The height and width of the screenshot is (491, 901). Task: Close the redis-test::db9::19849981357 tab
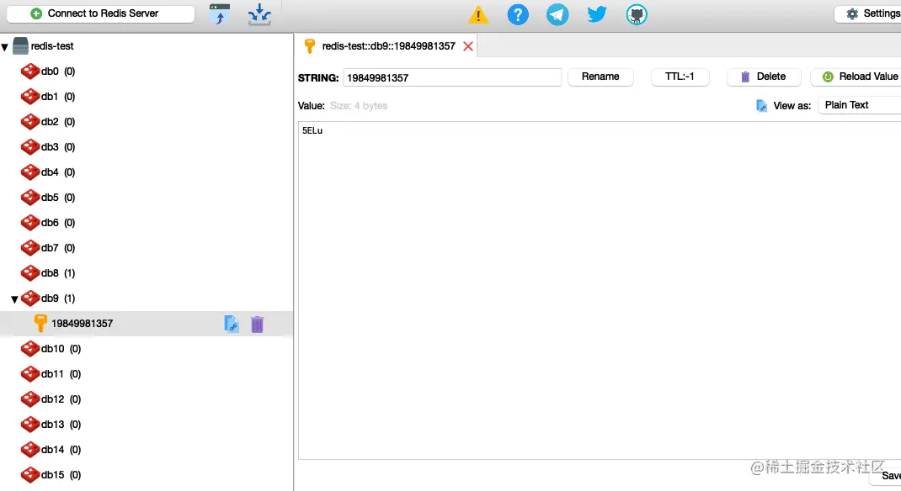[x=468, y=46]
